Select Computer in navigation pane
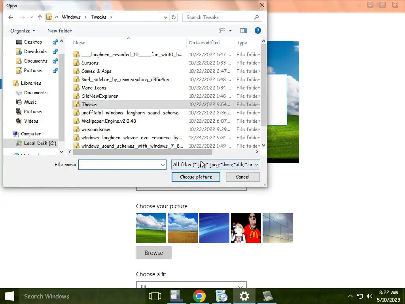This screenshot has width=405, height=304. [x=31, y=134]
